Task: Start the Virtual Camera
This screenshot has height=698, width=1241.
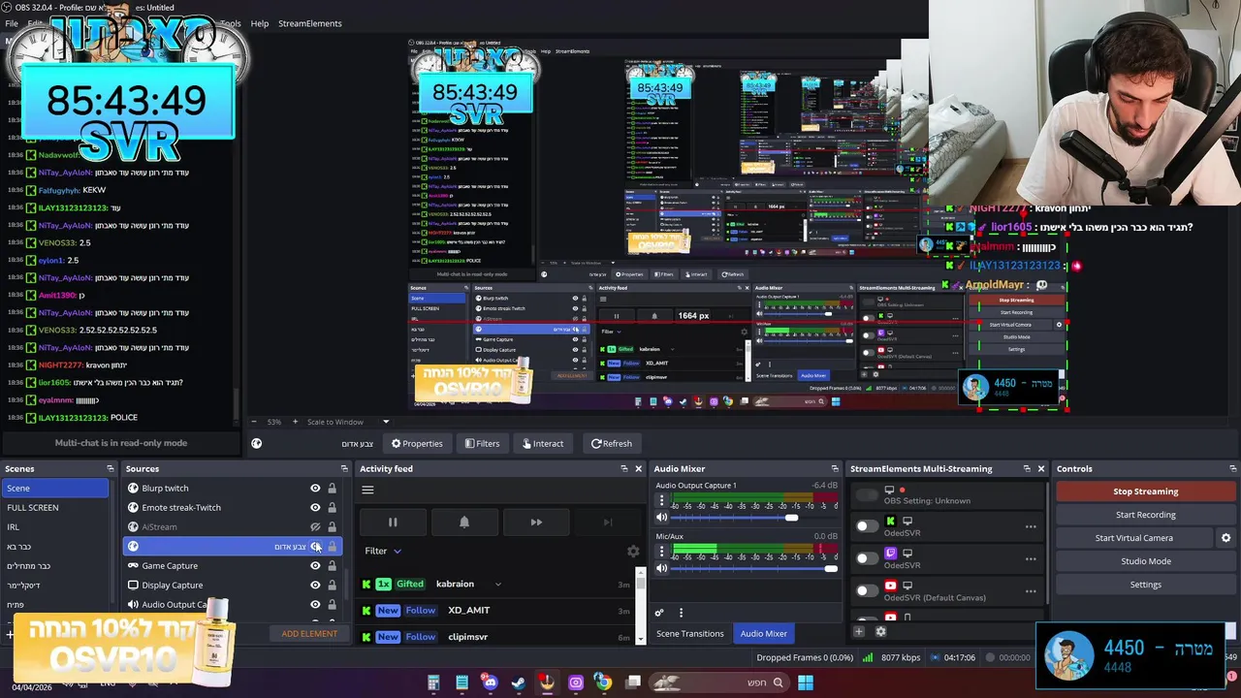Action: pos(1133,538)
